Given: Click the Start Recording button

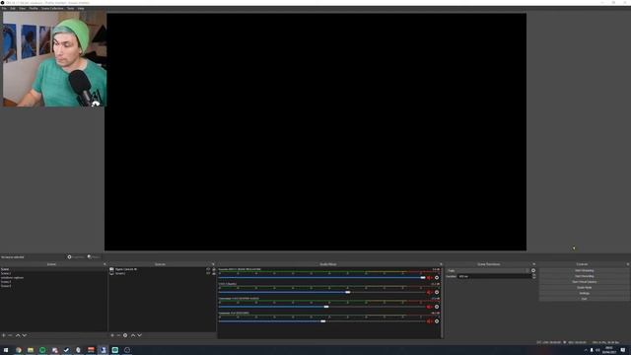Looking at the screenshot, I should [585, 276].
